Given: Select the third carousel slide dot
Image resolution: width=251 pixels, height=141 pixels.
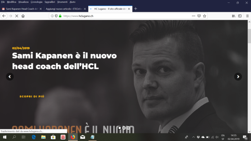Looking at the screenshot, I should tap(128, 128).
